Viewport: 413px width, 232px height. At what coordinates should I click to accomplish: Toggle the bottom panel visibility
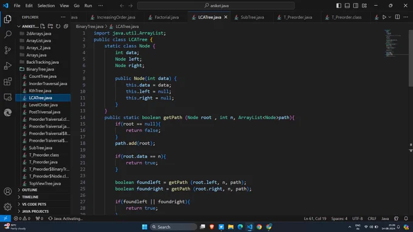(347, 5)
